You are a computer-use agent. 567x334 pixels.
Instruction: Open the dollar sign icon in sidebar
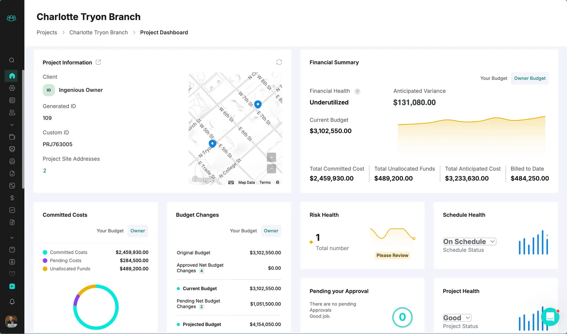(12, 198)
